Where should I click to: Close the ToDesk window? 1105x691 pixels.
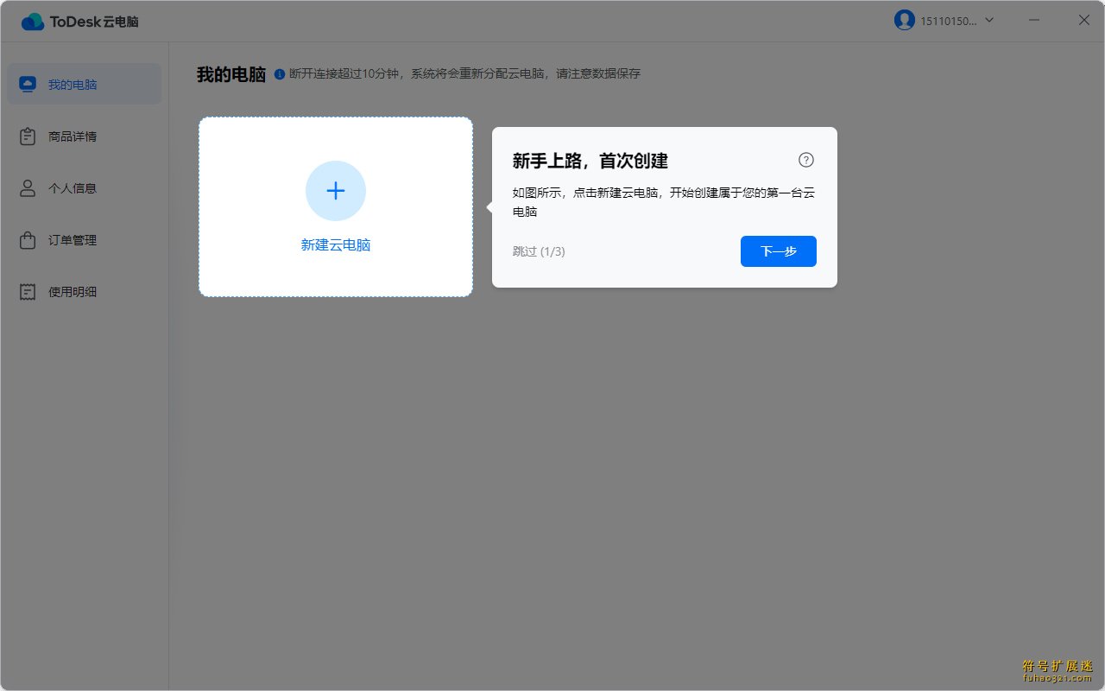tap(1083, 20)
